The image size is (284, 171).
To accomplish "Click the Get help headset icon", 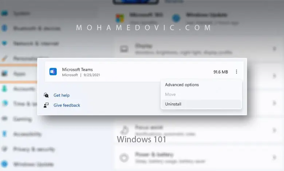I will 46,95.
